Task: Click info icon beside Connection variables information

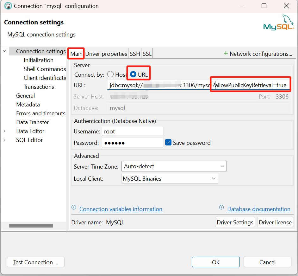Action: (74, 207)
